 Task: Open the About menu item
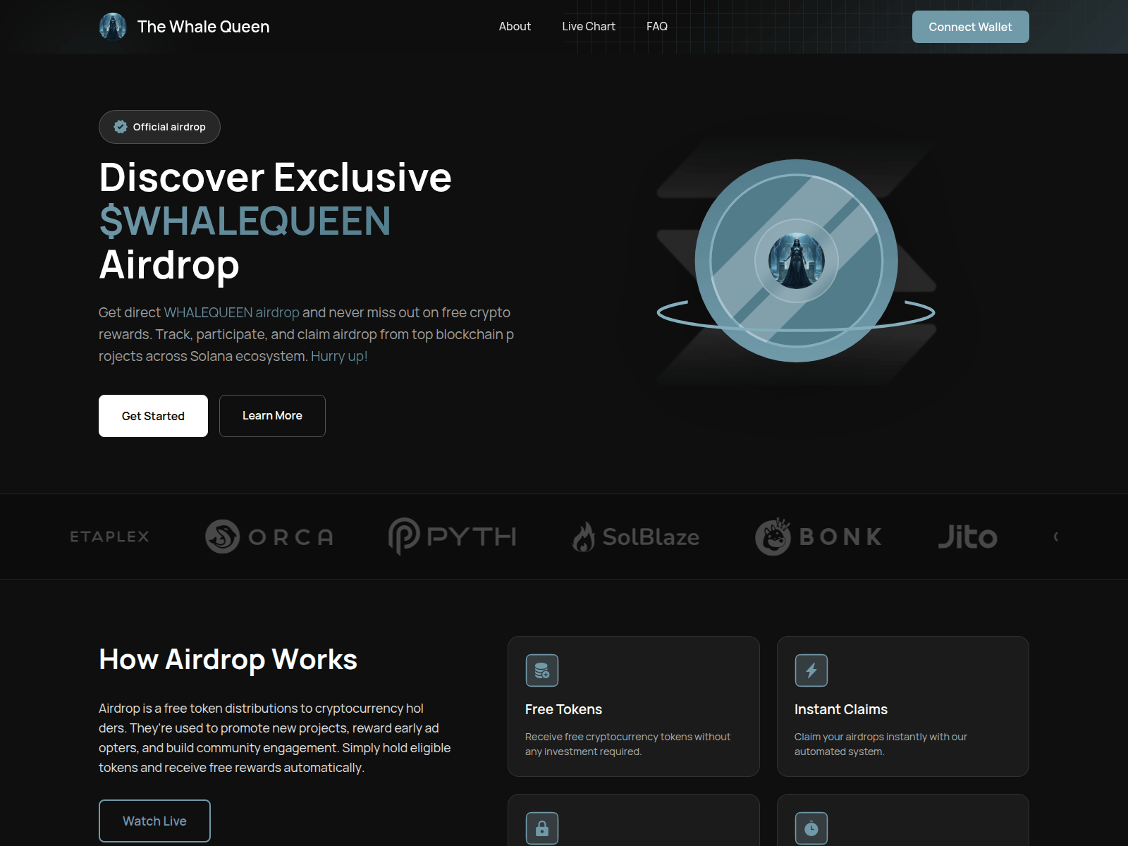click(x=515, y=27)
